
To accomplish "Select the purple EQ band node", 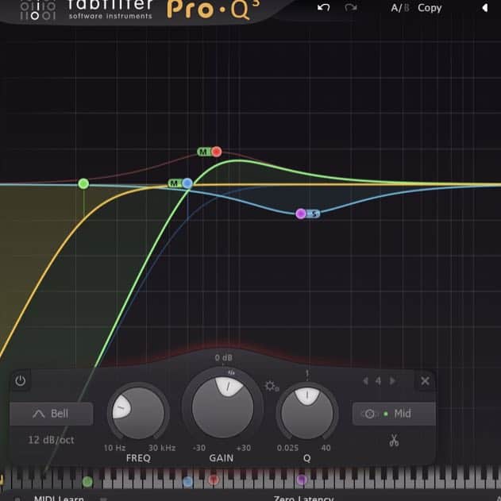I will tap(301, 214).
